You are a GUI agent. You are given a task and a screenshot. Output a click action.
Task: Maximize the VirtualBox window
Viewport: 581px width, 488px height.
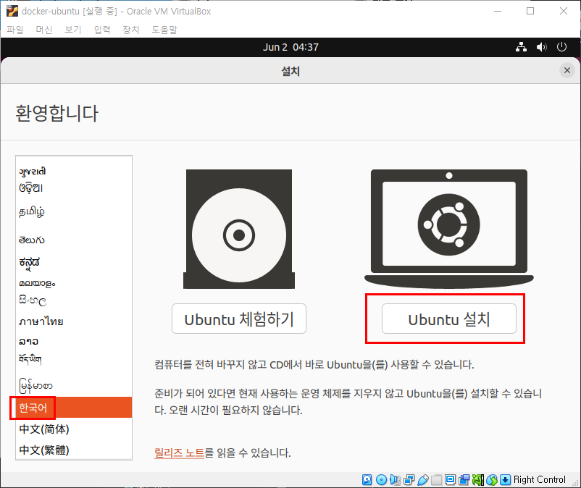(x=530, y=11)
